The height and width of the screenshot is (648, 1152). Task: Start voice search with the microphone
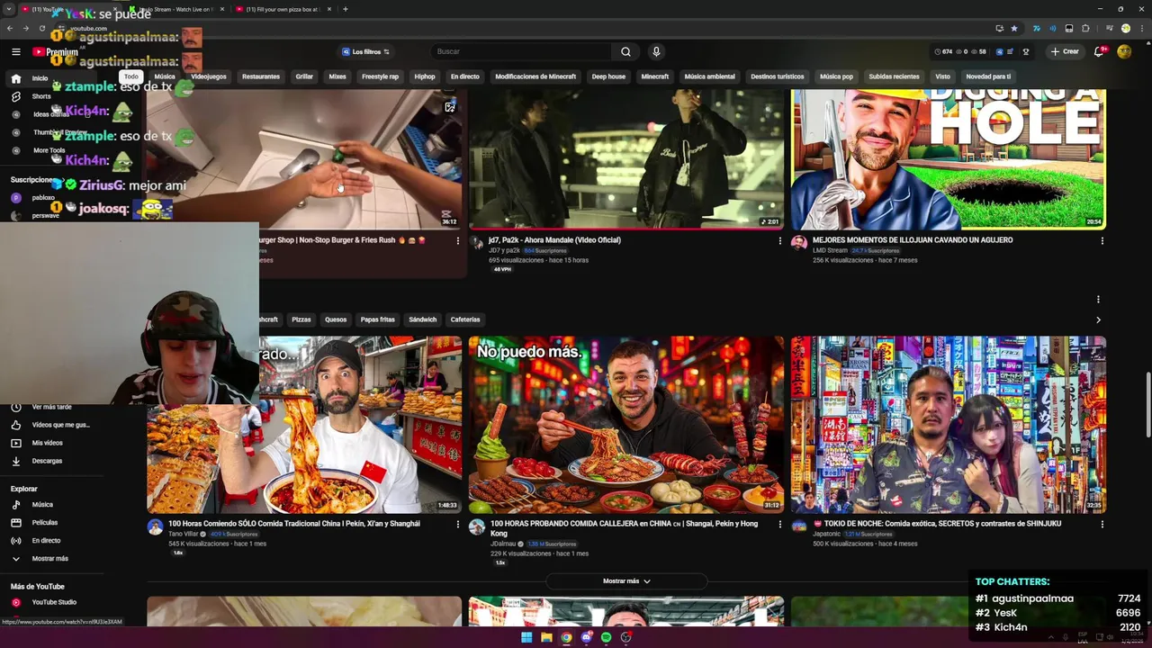[656, 52]
